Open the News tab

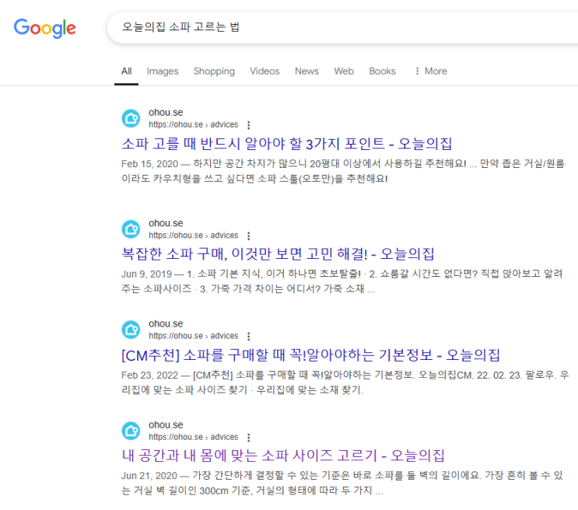307,71
